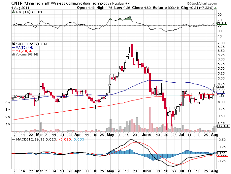Viewport: 231px width, 174px height.
Task: Click the 803149 volume tag
Action: pos(223,126)
